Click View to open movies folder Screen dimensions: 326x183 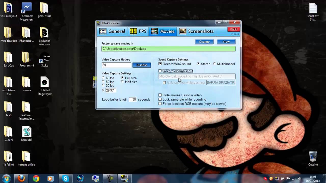pos(226,42)
